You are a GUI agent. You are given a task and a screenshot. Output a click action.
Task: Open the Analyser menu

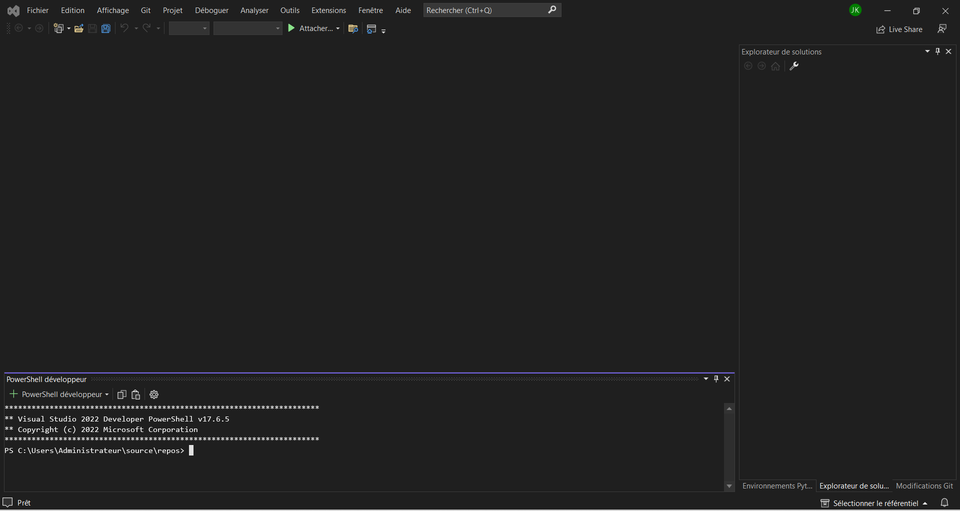tap(254, 10)
